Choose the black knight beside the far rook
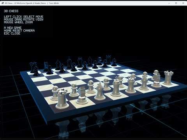This screenshot has height=140, width=187. point(99,61)
